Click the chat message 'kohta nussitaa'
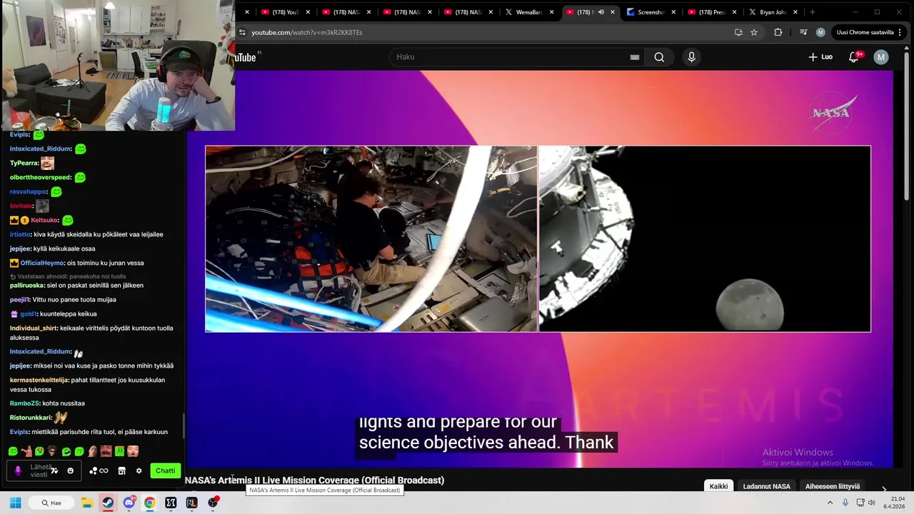914x514 pixels. [64, 403]
